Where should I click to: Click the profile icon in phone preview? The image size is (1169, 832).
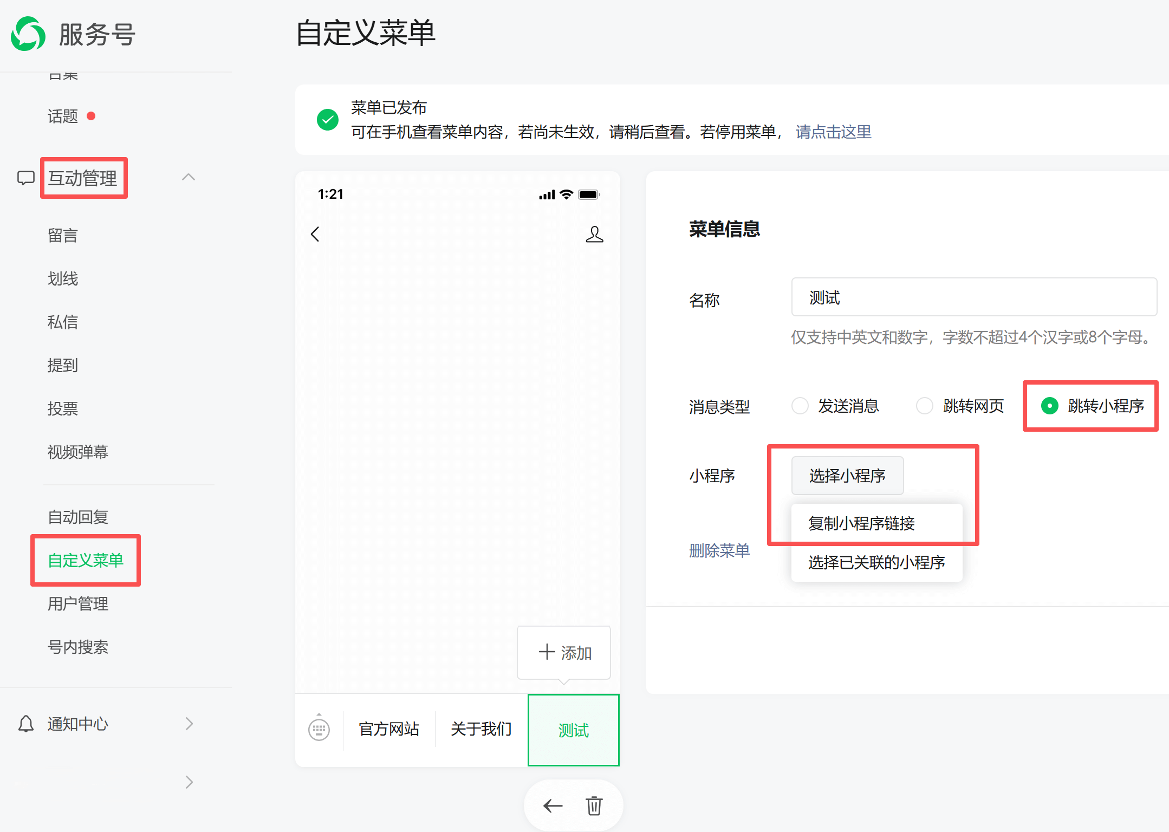point(594,234)
